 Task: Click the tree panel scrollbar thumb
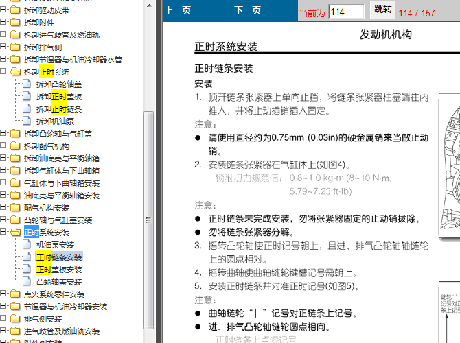[149, 220]
